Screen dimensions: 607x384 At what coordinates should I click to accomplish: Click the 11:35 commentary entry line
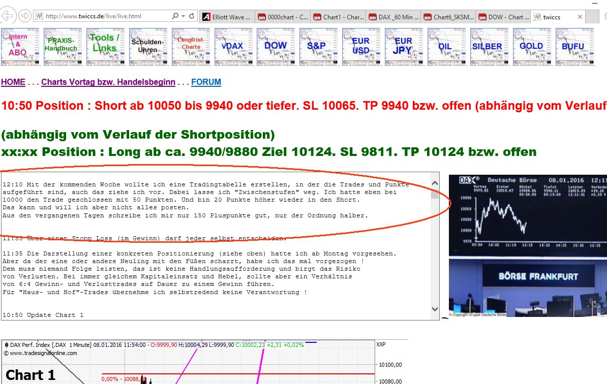coord(199,253)
